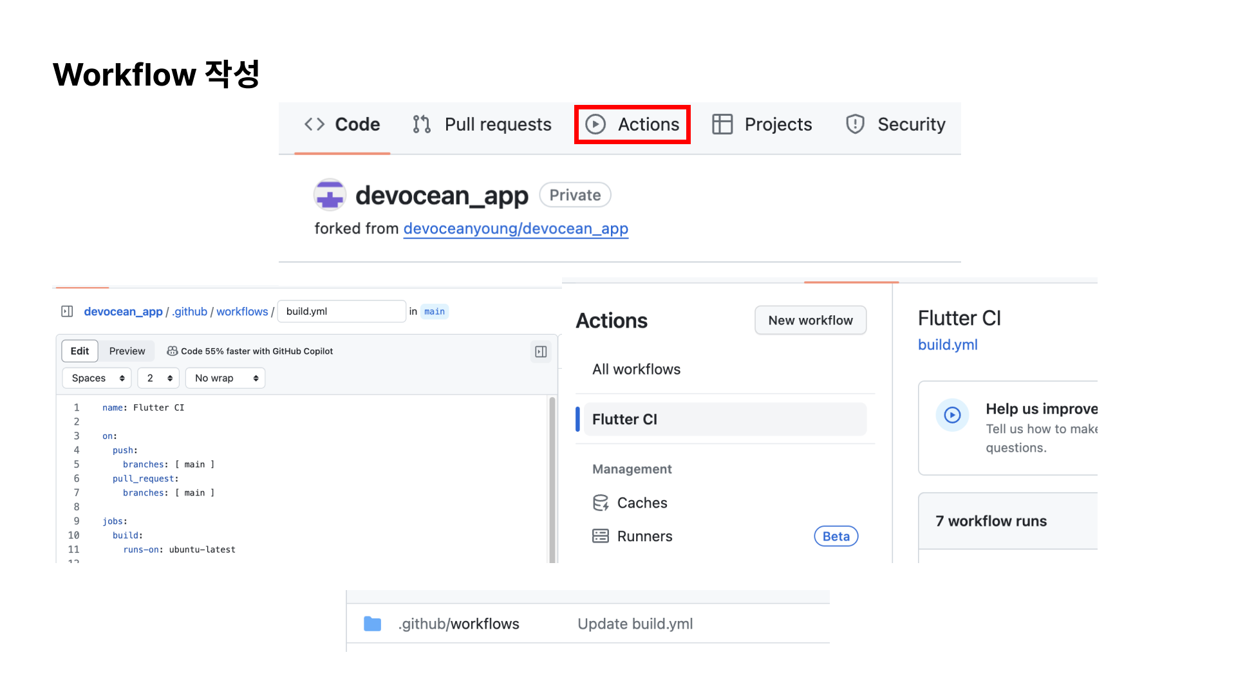The width and height of the screenshot is (1236, 695).
Task: Click the devocean_app repository name heading
Action: 442,195
